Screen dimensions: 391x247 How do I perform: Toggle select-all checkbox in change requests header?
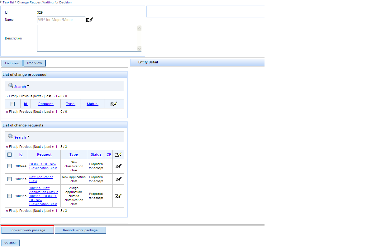[x=9, y=154]
